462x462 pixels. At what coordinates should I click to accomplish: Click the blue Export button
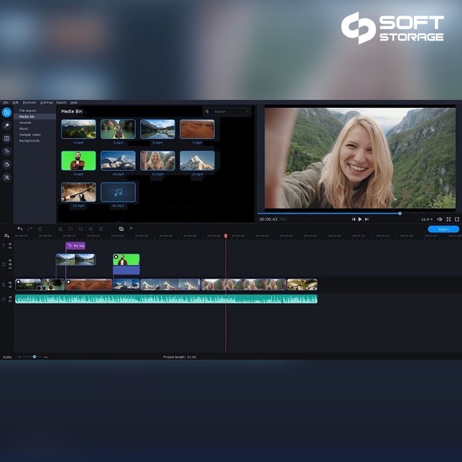tap(444, 229)
